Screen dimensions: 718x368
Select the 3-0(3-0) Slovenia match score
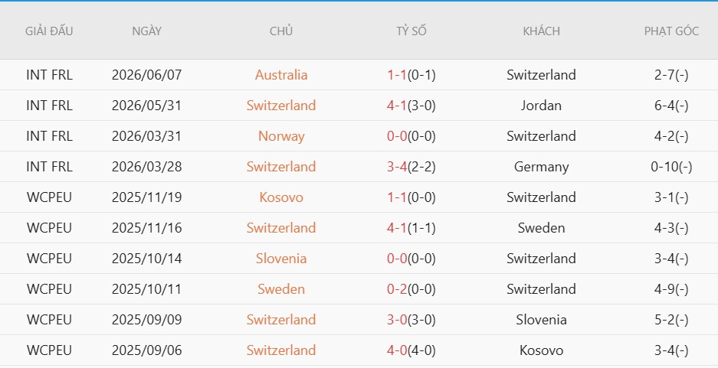pos(411,320)
